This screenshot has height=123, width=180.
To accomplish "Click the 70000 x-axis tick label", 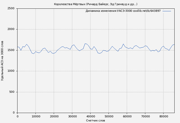I will tap(145, 116).
